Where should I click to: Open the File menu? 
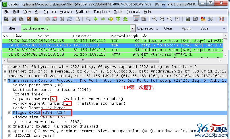click(7, 11)
